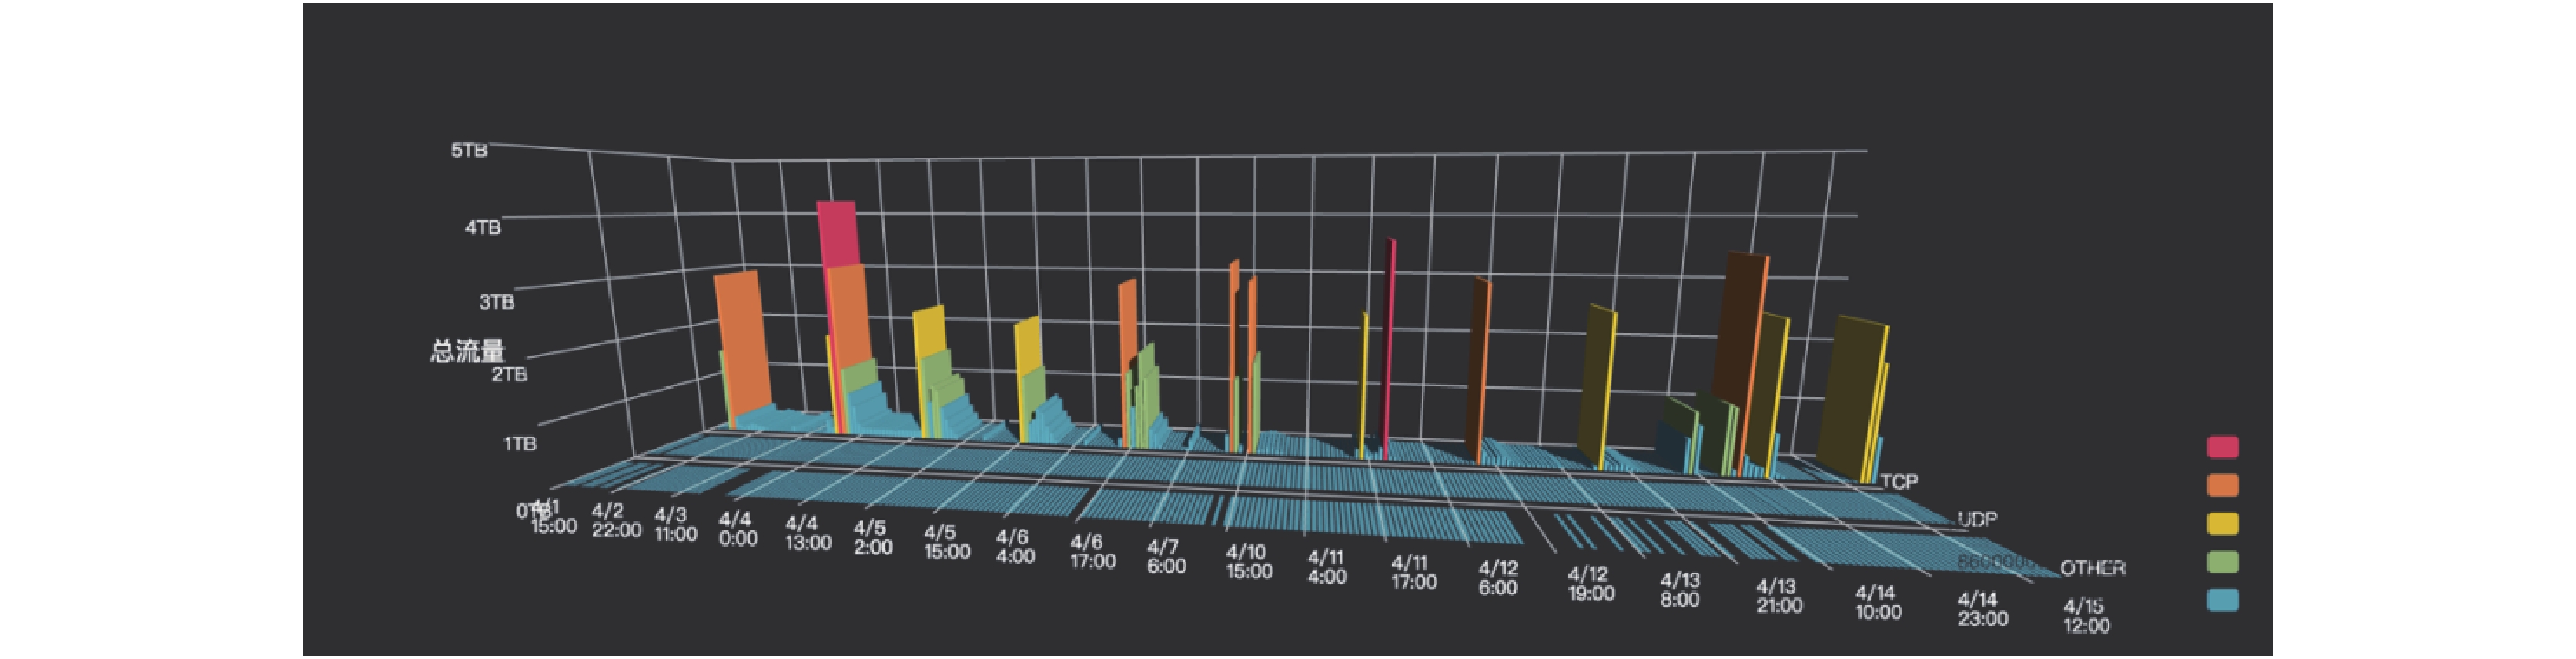
Task: Click the 4/5 2:00 time label
Action: pyautogui.click(x=873, y=537)
